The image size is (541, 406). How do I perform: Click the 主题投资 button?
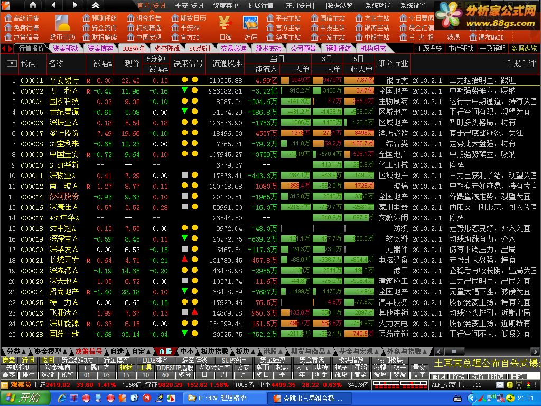[429, 49]
